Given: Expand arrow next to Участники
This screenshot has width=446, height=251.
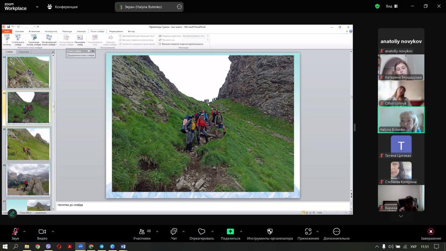Looking at the screenshot, I should (157, 231).
